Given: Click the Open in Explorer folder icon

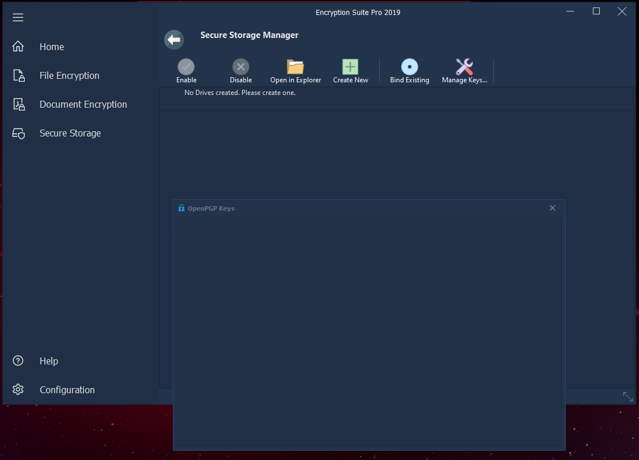Looking at the screenshot, I should click(296, 67).
